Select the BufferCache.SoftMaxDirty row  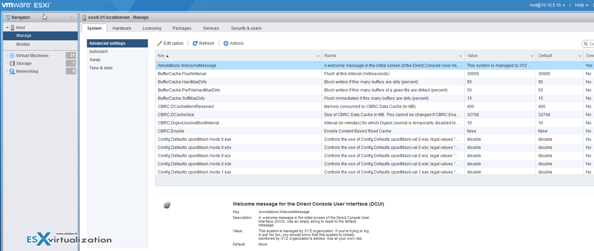pos(375,98)
